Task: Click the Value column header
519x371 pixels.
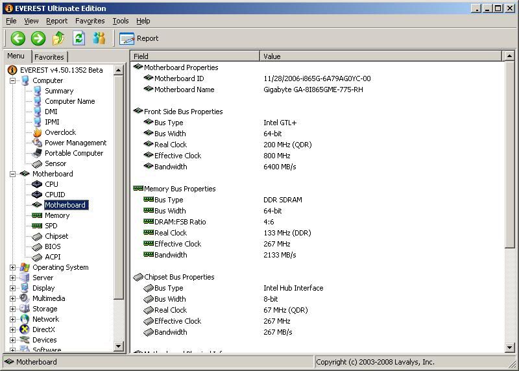Action: 381,56
